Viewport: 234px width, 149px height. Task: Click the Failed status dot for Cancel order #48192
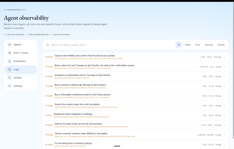click(x=46, y=57)
